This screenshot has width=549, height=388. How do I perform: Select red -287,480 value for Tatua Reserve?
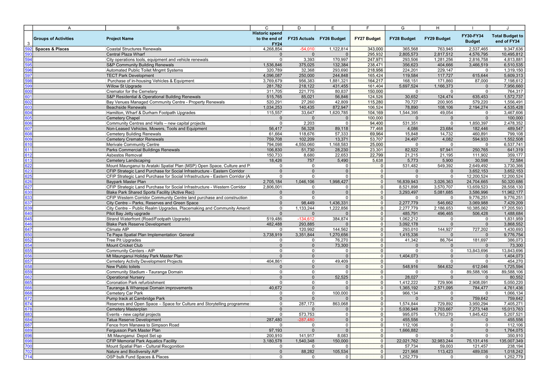[x=306, y=320]
